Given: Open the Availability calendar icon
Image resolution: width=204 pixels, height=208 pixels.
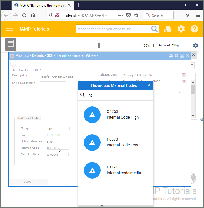Looking at the screenshot, I should [184, 81].
